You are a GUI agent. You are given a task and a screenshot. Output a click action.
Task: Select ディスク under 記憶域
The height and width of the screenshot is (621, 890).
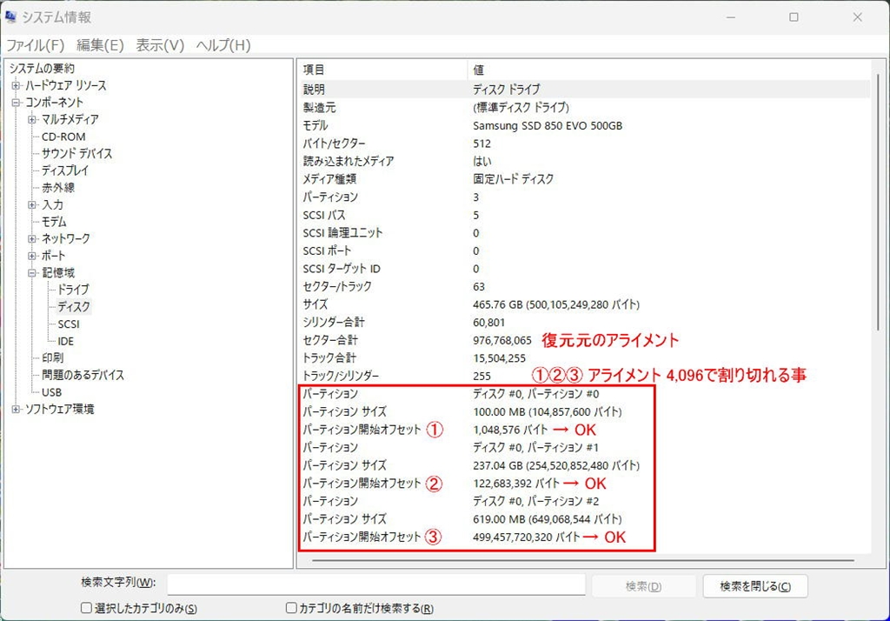point(74,307)
